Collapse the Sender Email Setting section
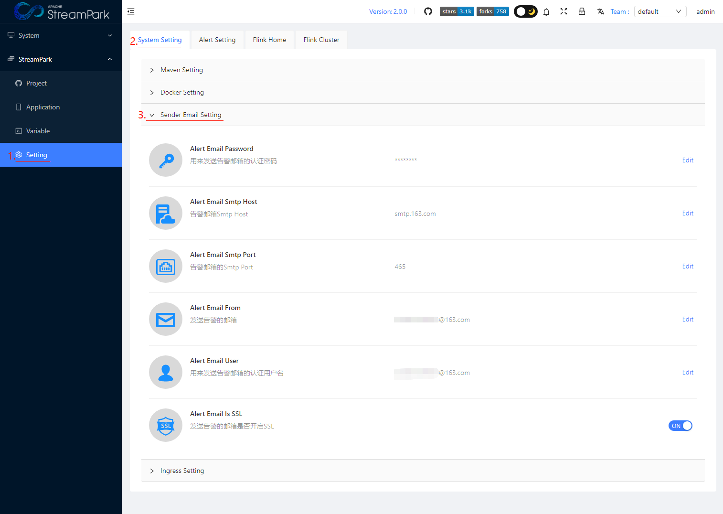 [191, 115]
